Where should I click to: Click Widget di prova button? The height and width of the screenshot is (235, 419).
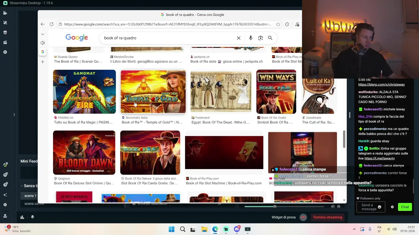(x=283, y=217)
